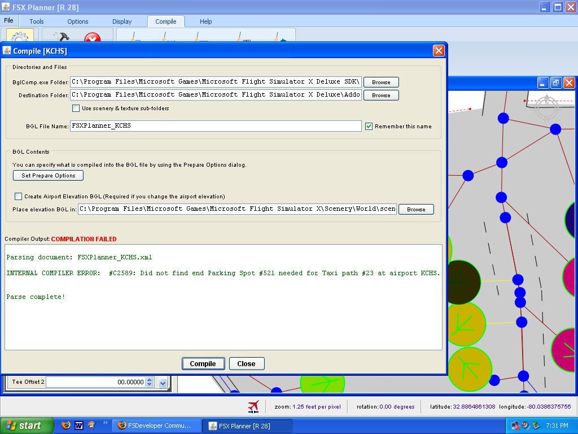
Task: Click the gear settings icon in the toolbar
Action: (20, 37)
